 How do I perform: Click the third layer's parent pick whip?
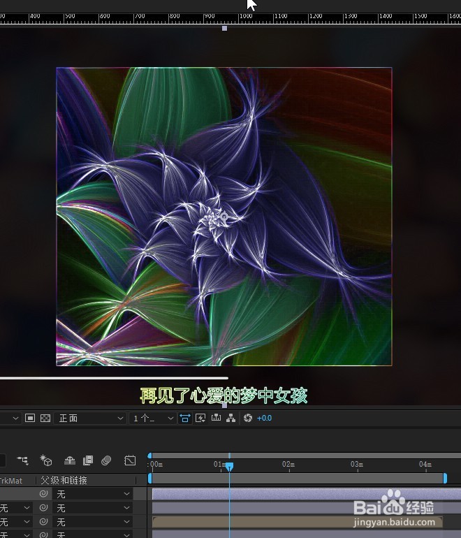coord(43,522)
